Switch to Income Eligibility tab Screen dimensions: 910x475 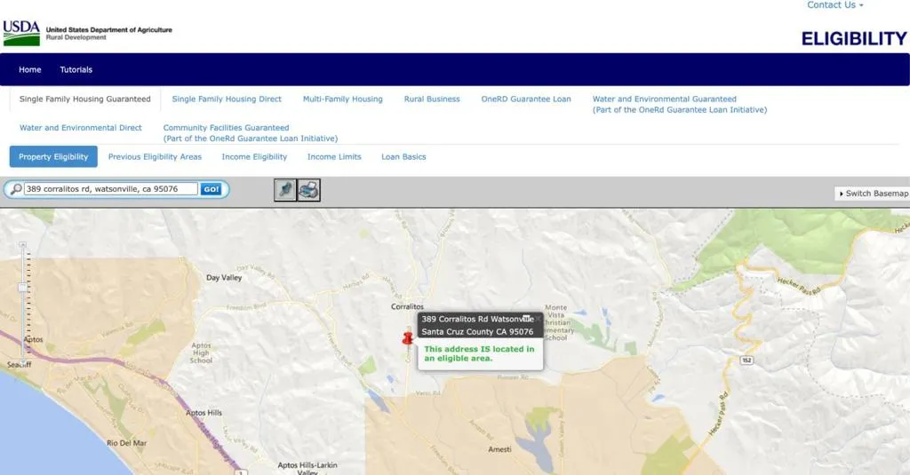(254, 156)
